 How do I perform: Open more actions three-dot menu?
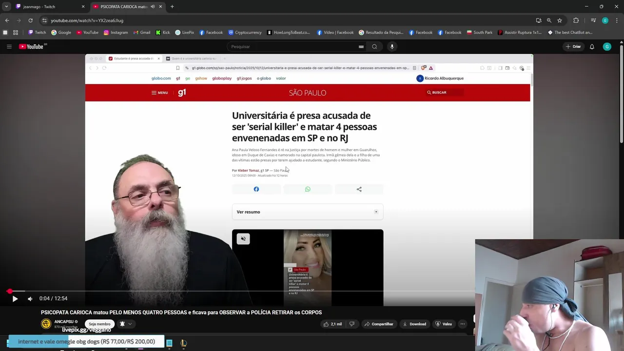point(463,324)
